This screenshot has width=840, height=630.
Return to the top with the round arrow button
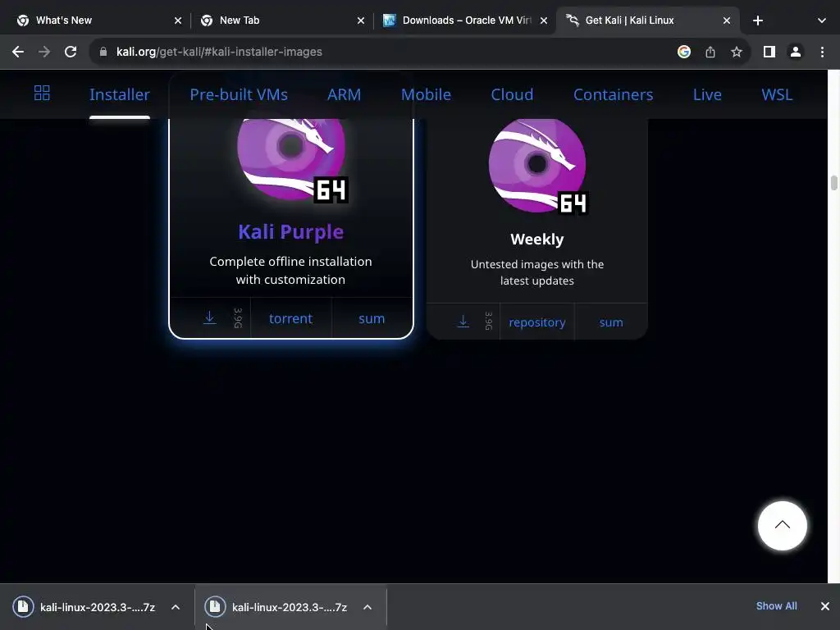coord(782,526)
